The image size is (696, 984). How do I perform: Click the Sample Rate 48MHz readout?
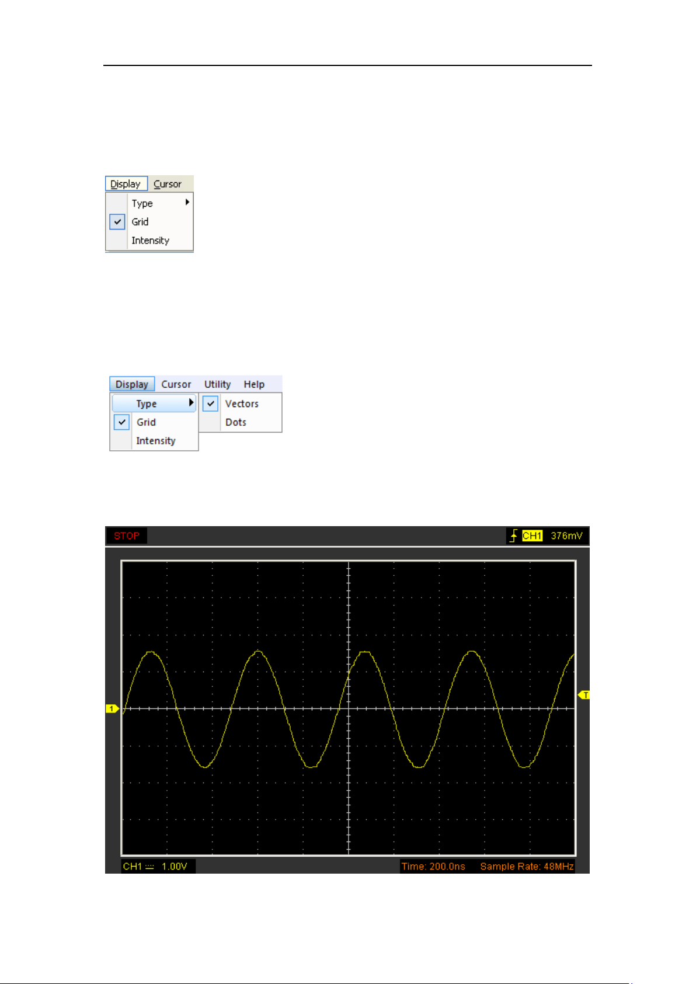click(x=527, y=867)
